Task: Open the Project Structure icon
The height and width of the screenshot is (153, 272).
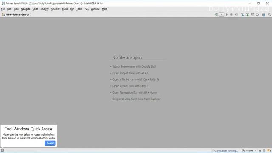Action: coord(263,14)
